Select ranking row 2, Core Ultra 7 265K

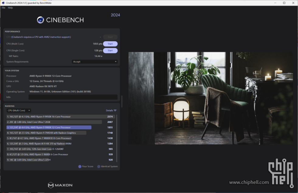tap(60, 122)
